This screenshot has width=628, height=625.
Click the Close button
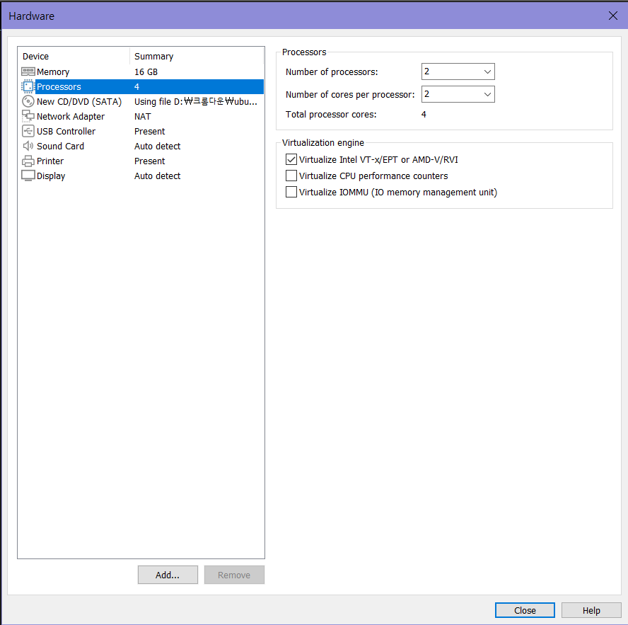tap(525, 610)
